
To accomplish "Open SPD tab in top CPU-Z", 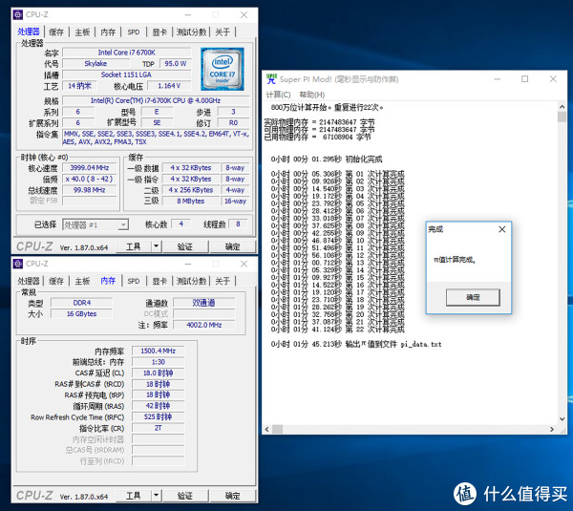I will click(134, 32).
